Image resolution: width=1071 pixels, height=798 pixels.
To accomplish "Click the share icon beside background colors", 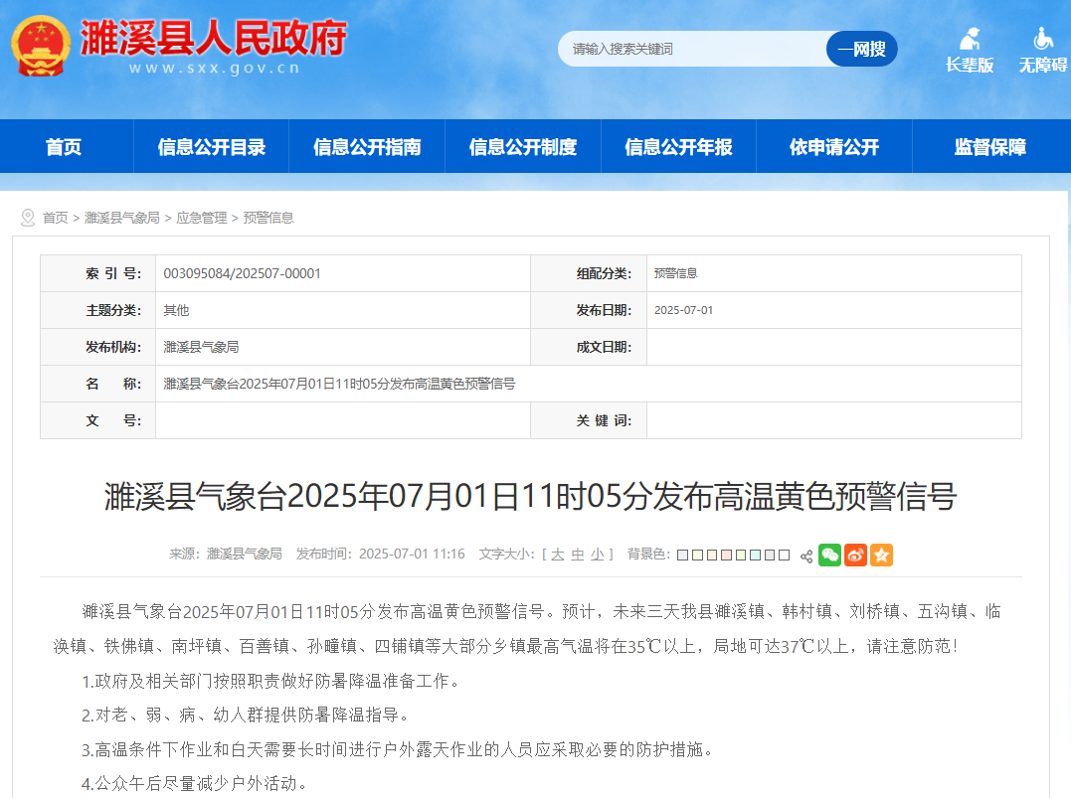I will 806,556.
